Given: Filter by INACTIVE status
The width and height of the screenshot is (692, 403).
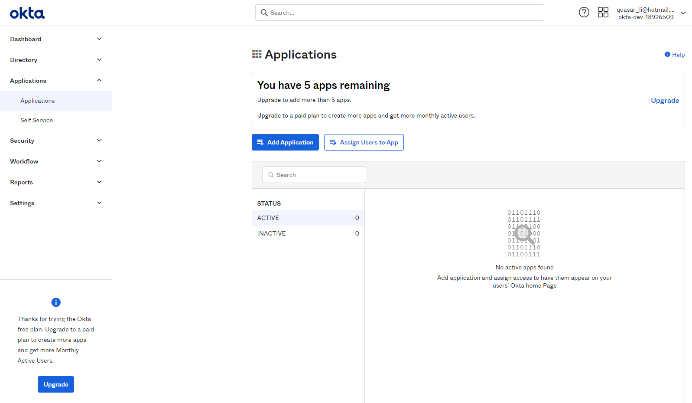Looking at the screenshot, I should click(308, 233).
